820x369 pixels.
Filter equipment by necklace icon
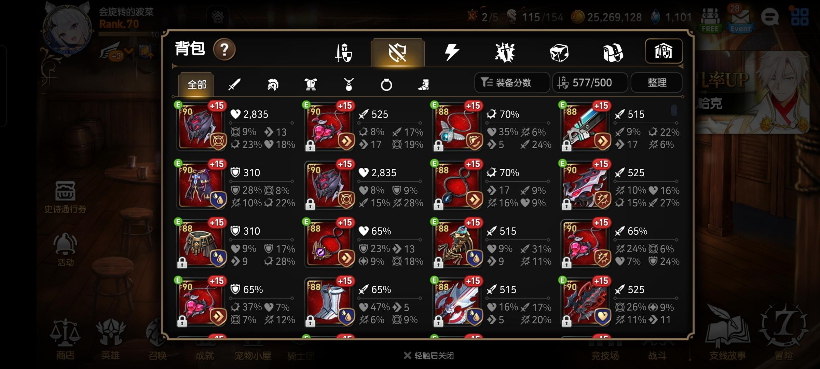coord(348,84)
